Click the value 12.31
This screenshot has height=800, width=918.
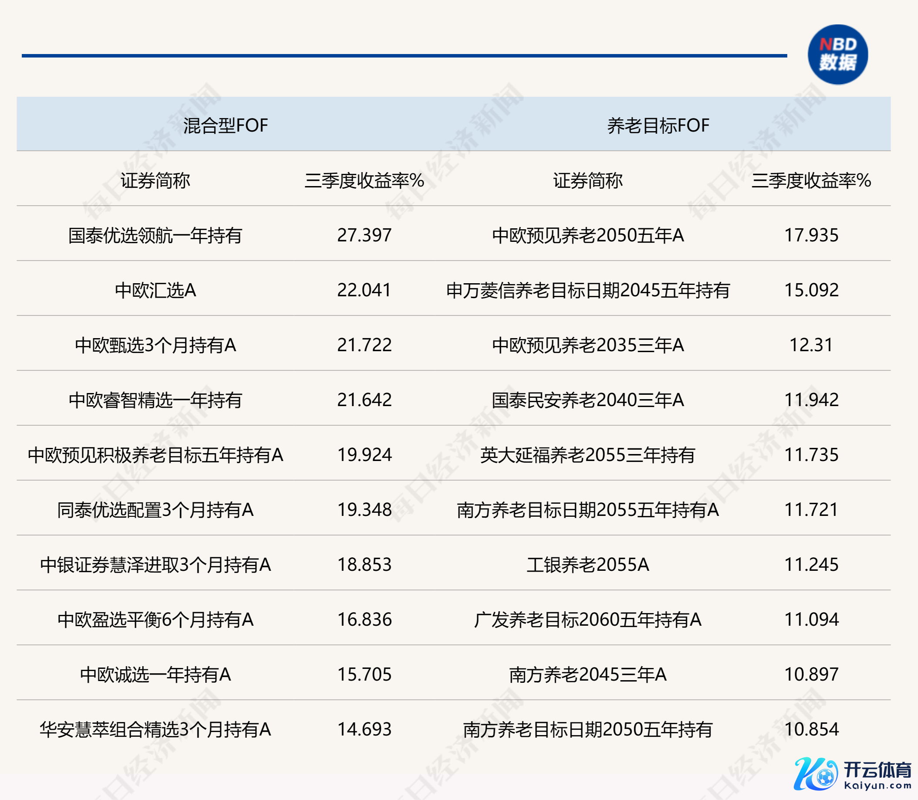811,345
